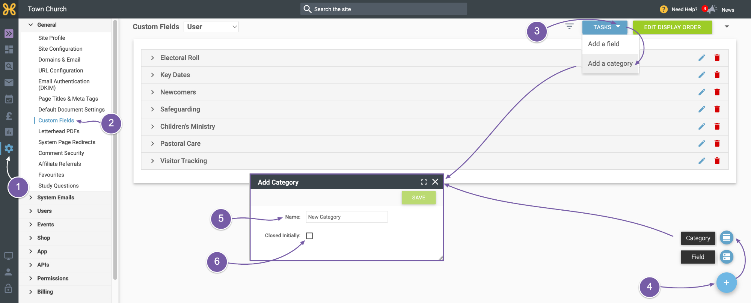Open the pound sign finance icon
The width and height of the screenshot is (751, 303).
pyautogui.click(x=9, y=116)
